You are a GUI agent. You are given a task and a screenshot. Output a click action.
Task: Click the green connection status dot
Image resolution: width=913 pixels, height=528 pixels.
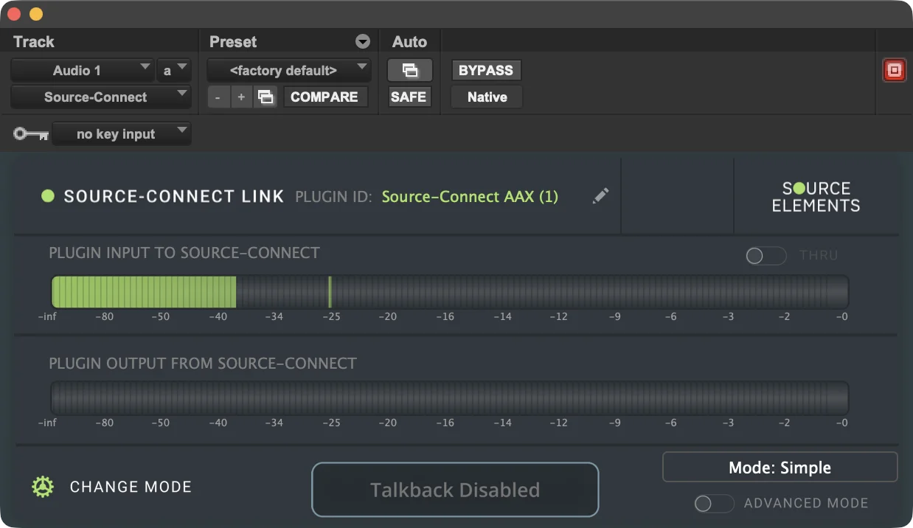pos(48,196)
